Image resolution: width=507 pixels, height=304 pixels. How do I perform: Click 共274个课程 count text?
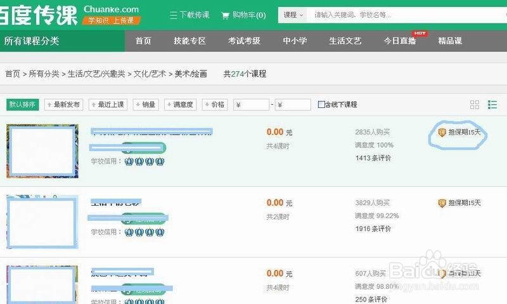coord(245,74)
